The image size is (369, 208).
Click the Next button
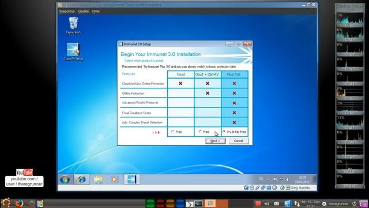(x=215, y=141)
